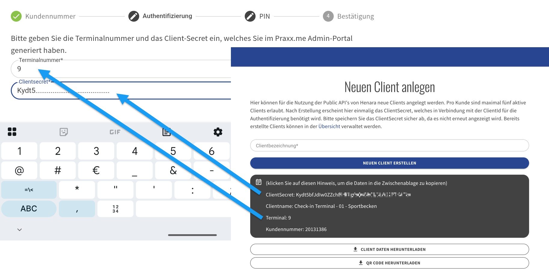
Task: Click the Terminalnummer input field
Action: coord(120,69)
